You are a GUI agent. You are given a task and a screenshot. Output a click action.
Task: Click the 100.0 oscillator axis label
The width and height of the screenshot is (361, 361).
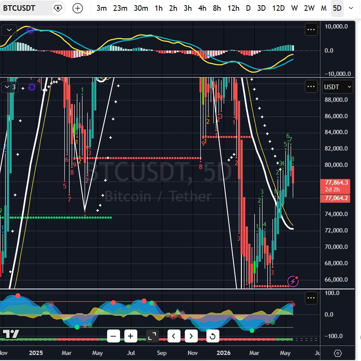tap(332, 293)
